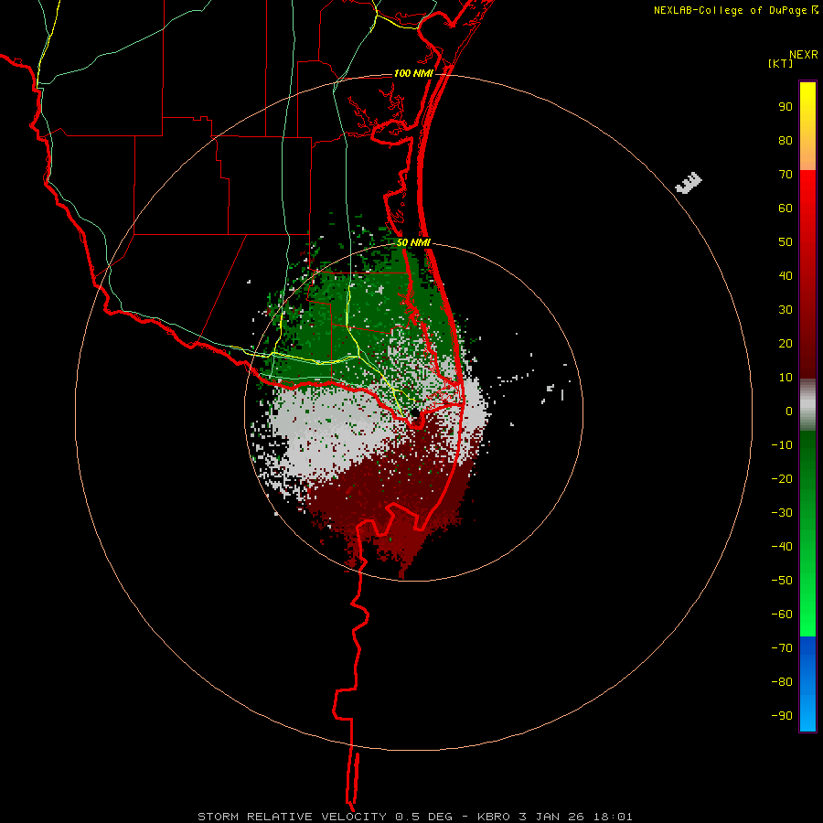Click the -30 scale value
823x823 pixels.
[x=782, y=513]
